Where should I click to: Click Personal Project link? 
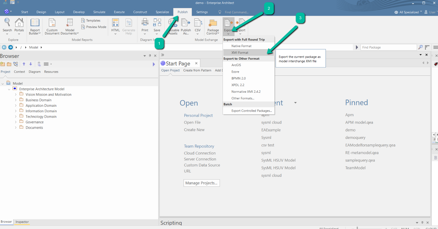pyautogui.click(x=198, y=115)
